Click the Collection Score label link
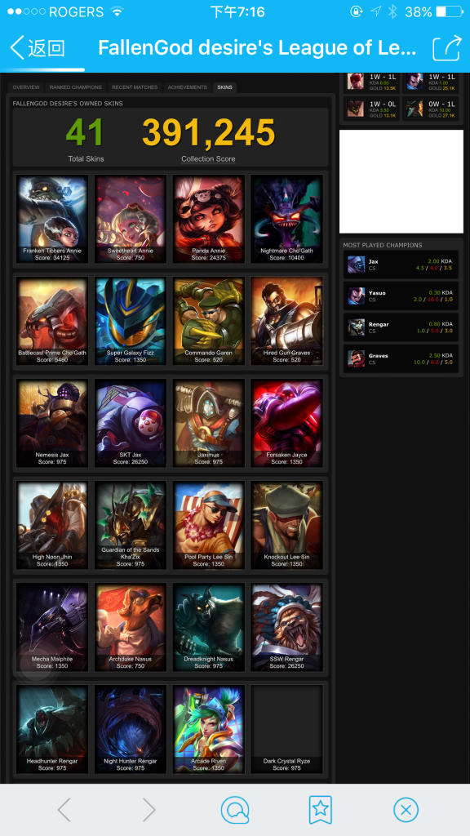The width and height of the screenshot is (470, 836). [x=208, y=159]
